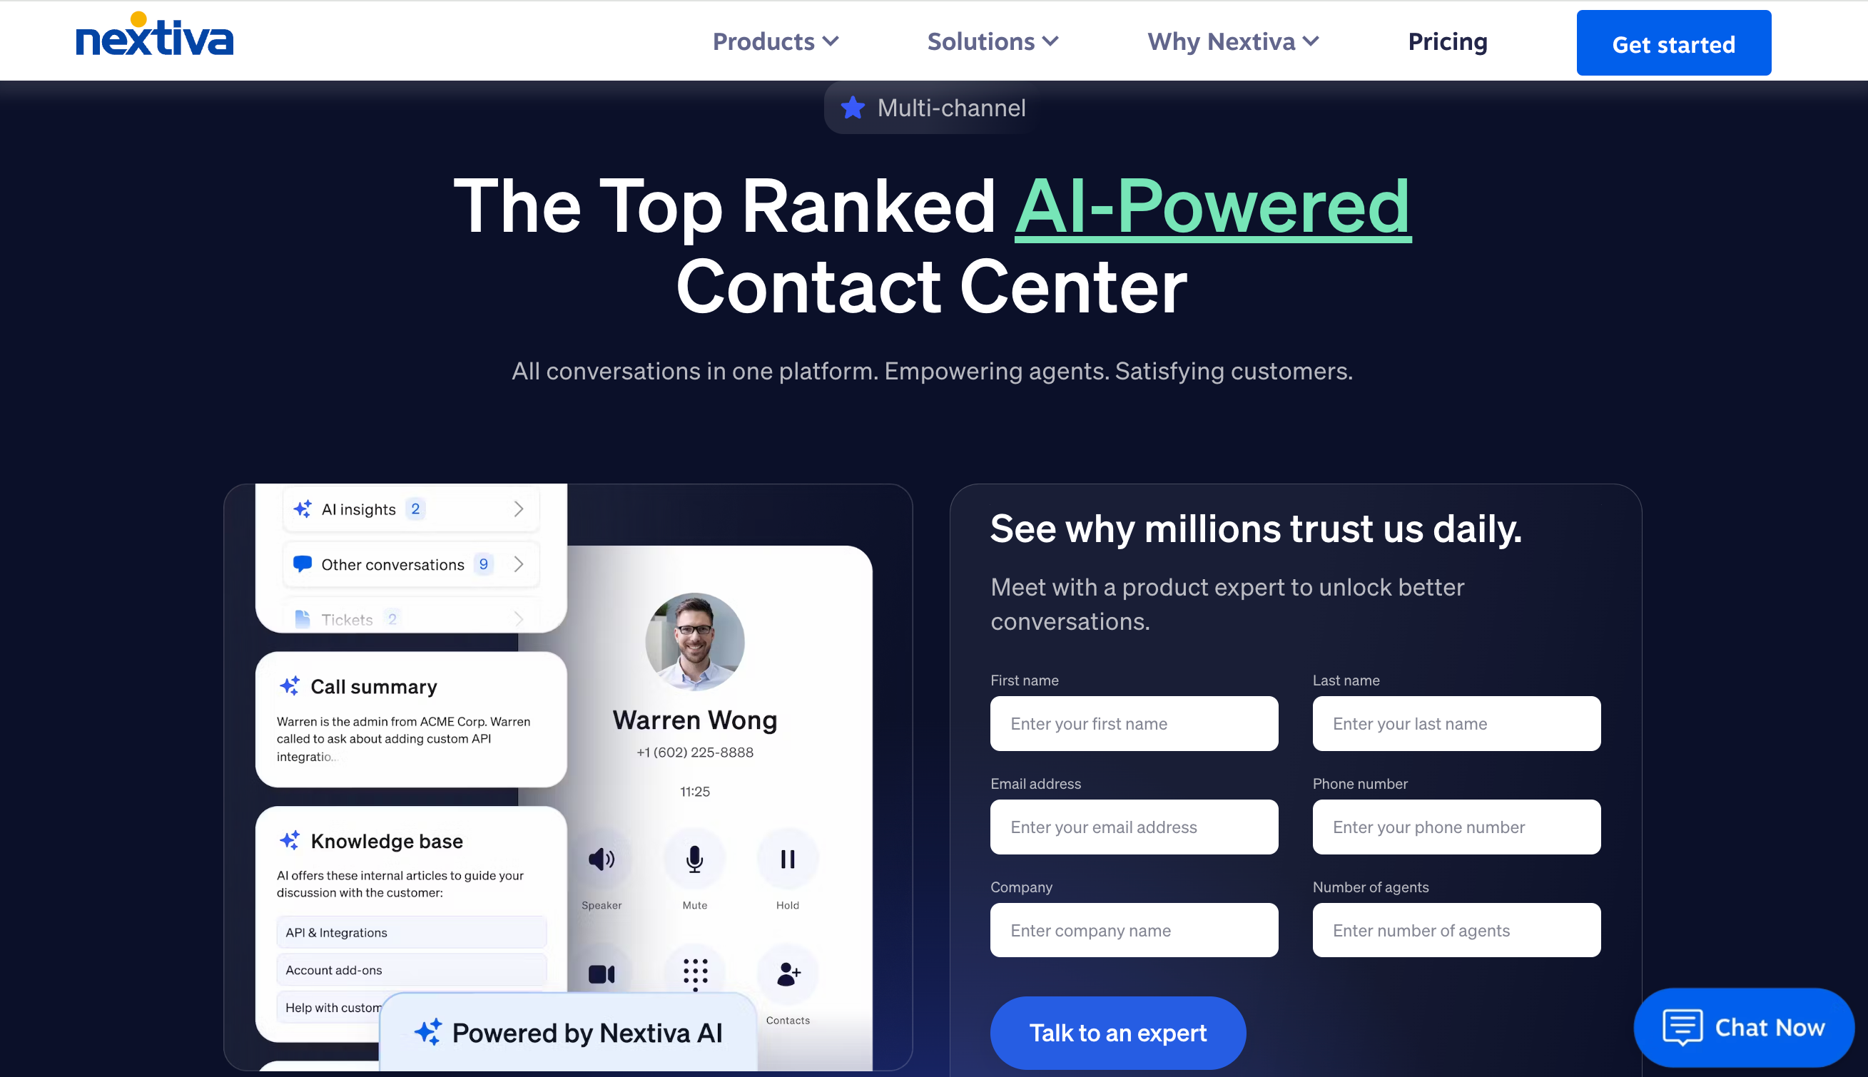The height and width of the screenshot is (1077, 1868).
Task: Click the Get started button
Action: point(1673,42)
